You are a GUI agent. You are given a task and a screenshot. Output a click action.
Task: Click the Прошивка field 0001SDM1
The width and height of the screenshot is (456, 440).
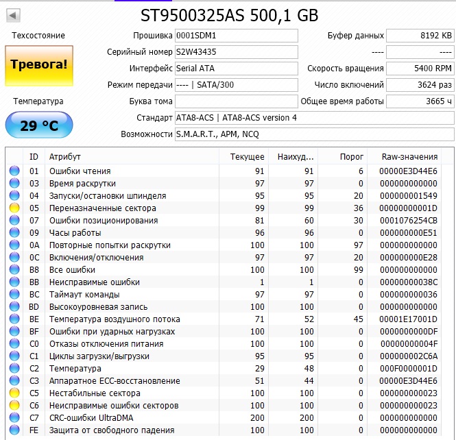[237, 36]
